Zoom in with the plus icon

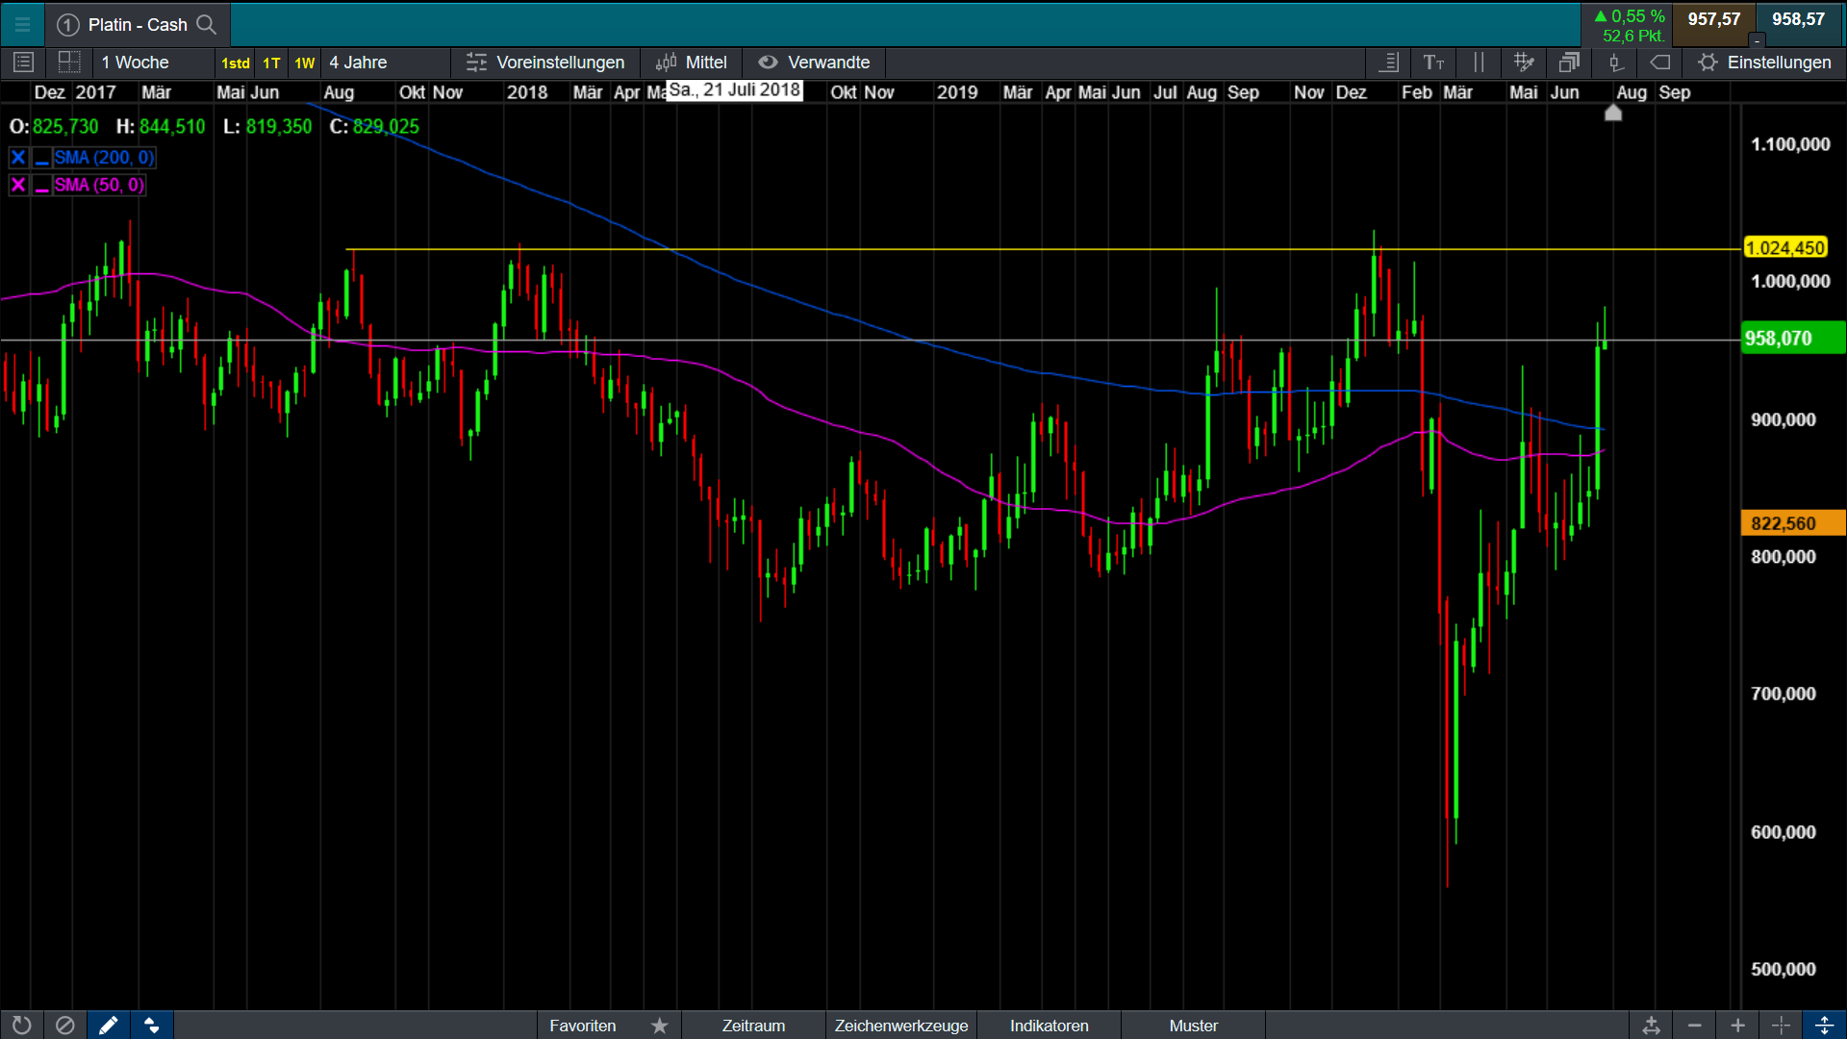click(1737, 1026)
